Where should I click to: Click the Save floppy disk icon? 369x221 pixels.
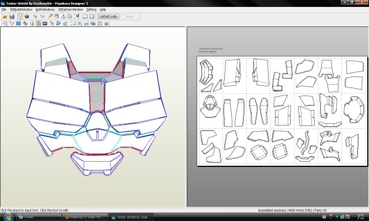coord(12,17)
